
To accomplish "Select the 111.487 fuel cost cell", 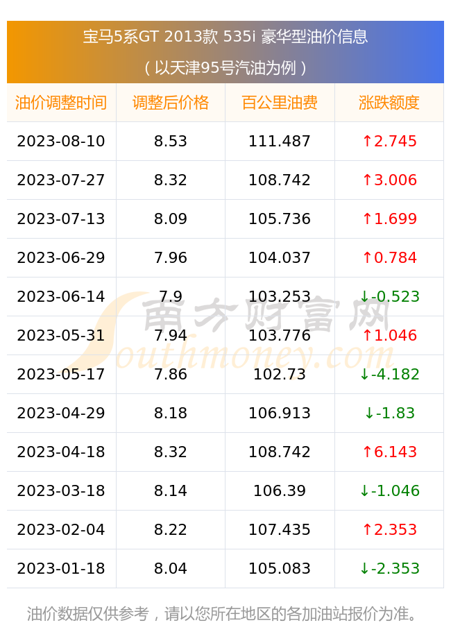I will pos(280,141).
